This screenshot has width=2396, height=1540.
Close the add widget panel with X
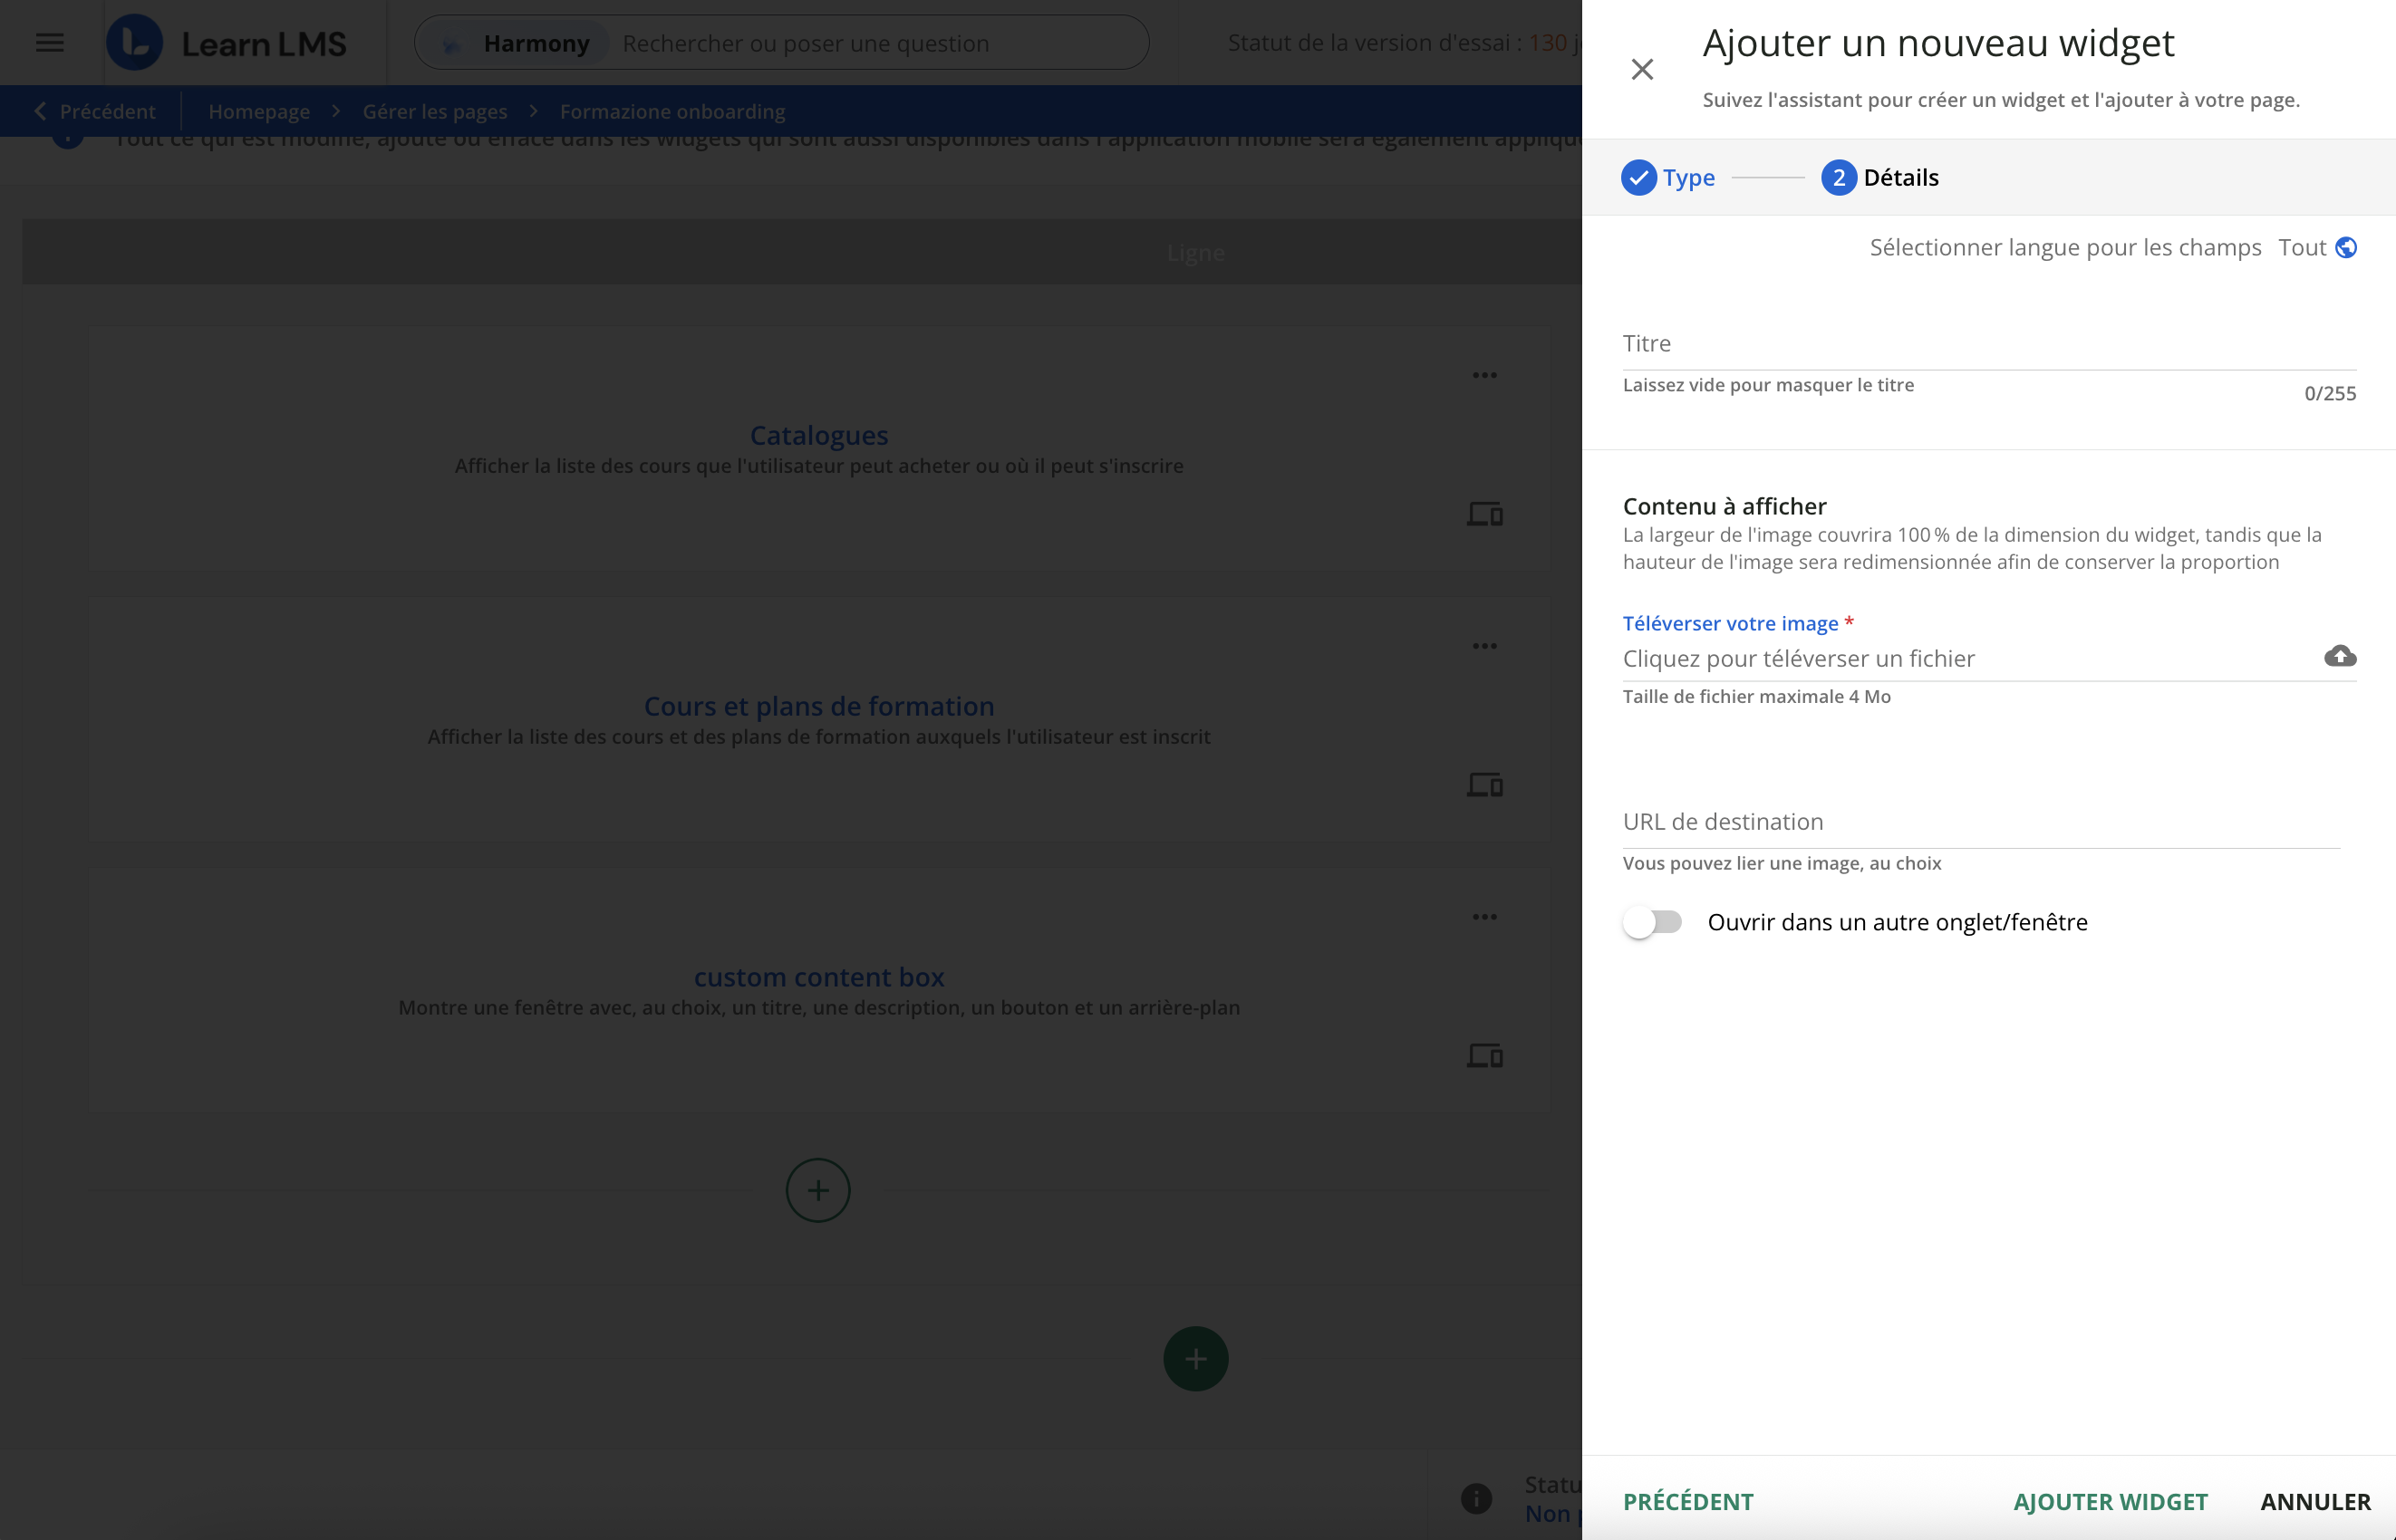click(1642, 69)
